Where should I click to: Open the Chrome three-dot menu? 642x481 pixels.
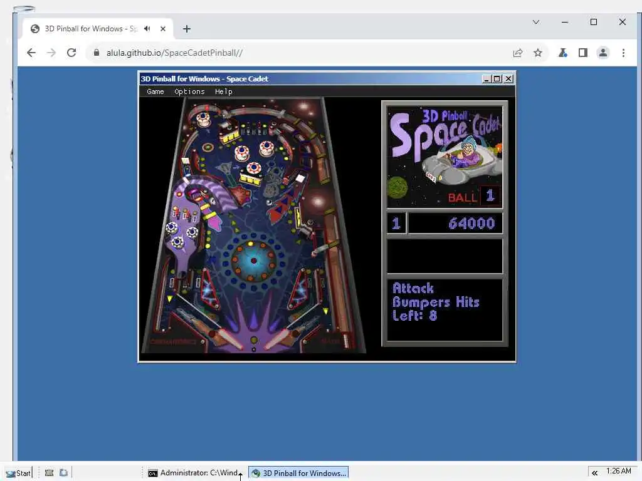point(623,53)
